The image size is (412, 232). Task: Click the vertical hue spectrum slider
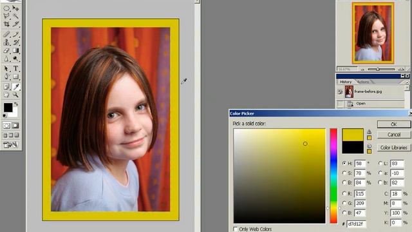(x=333, y=176)
